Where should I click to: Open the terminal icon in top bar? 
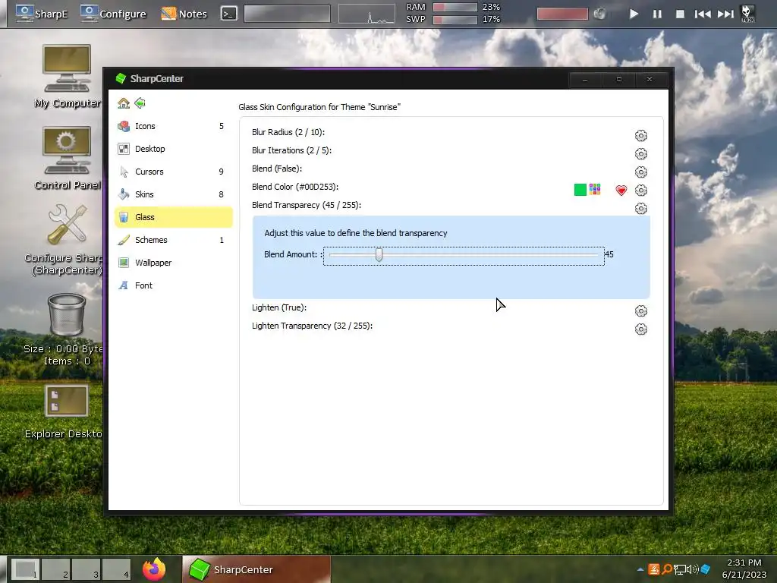[228, 14]
